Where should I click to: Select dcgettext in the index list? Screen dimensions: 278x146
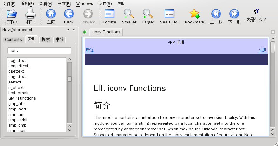(x=17, y=61)
